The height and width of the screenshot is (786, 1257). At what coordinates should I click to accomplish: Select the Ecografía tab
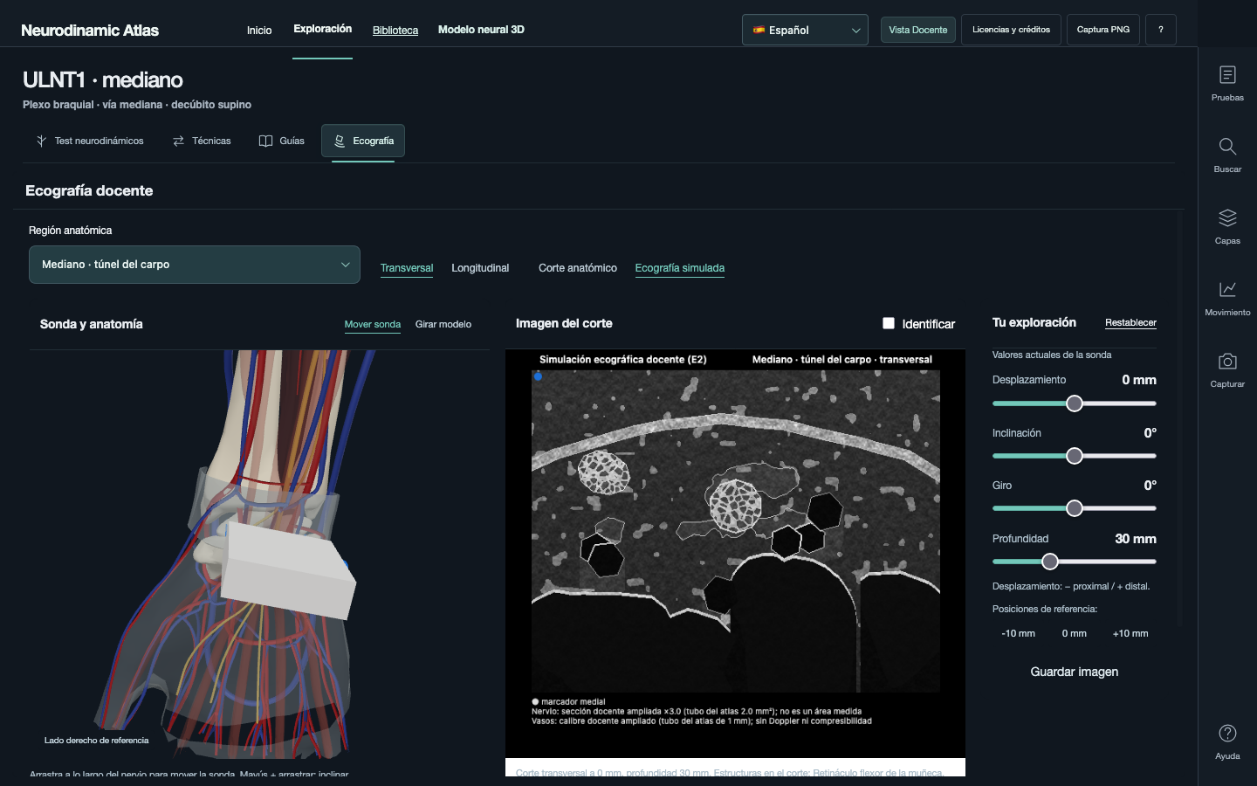coord(363,141)
